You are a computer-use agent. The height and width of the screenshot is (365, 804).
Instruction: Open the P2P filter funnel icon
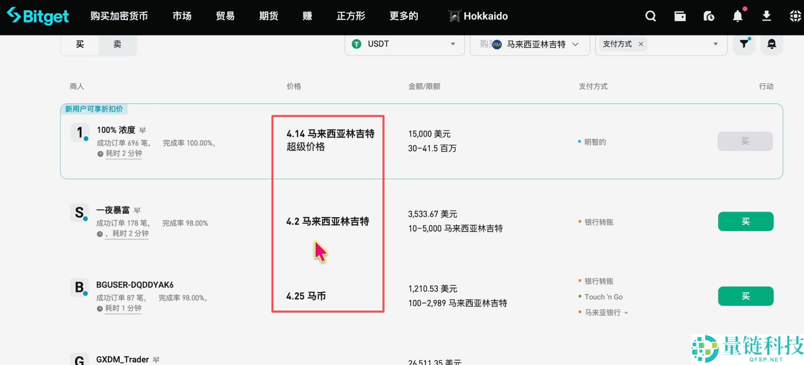pos(743,44)
